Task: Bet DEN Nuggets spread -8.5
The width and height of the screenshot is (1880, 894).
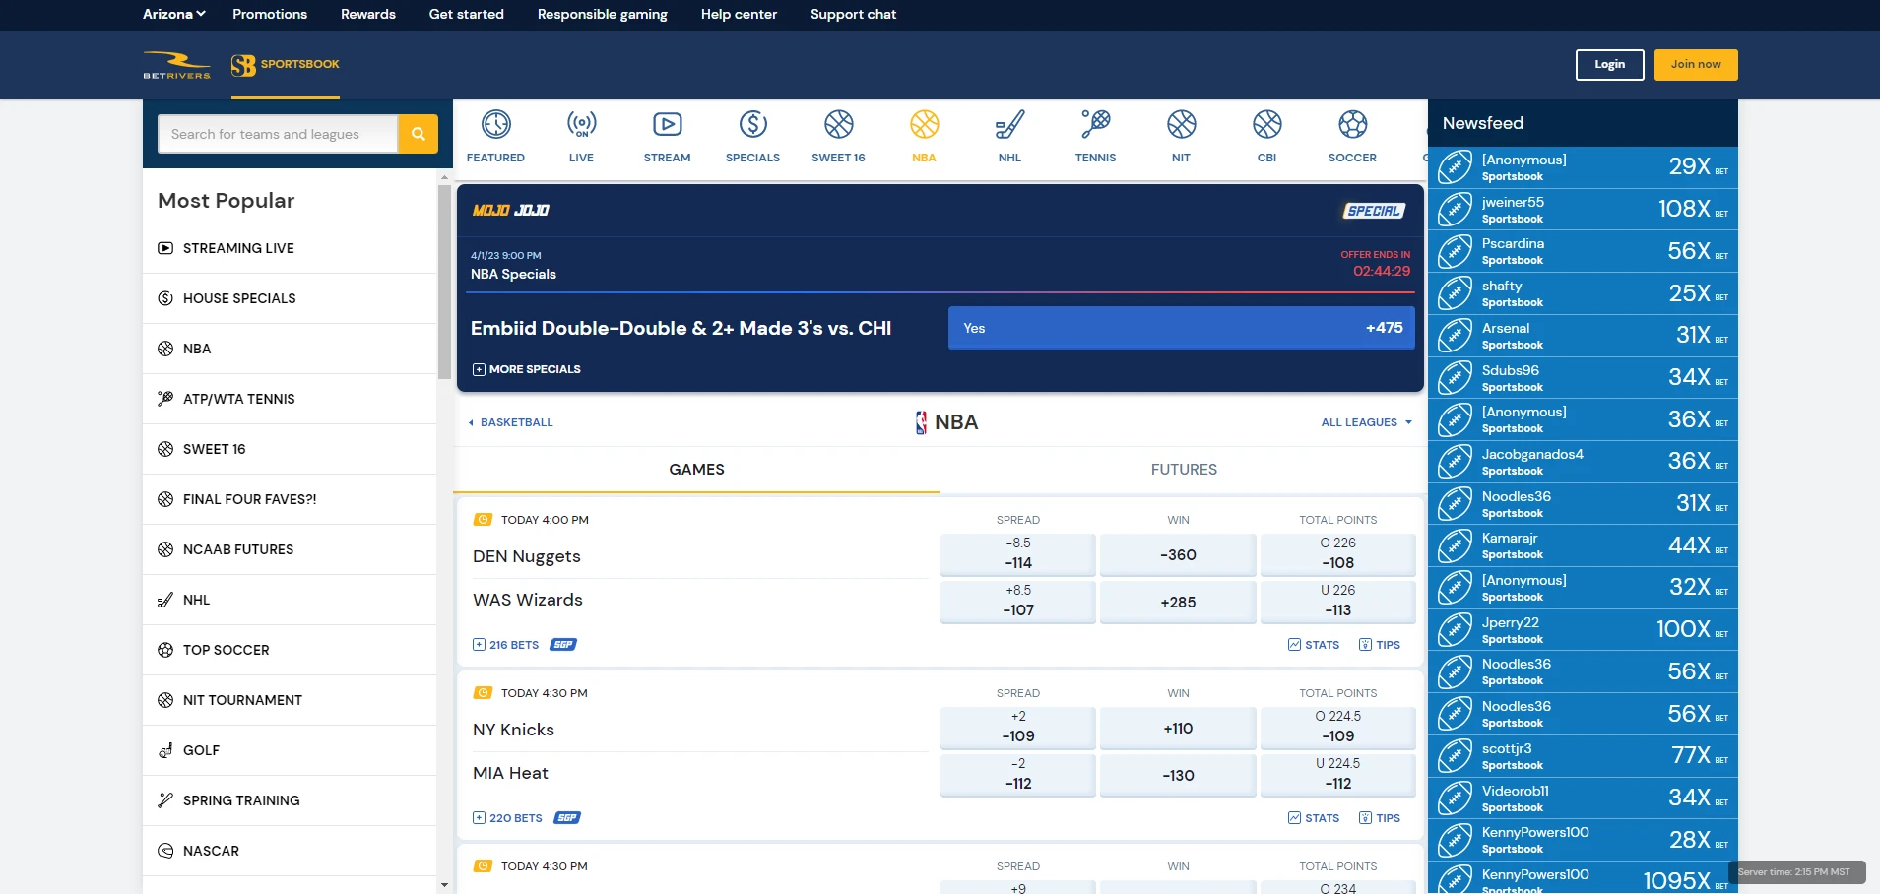Action: (1018, 554)
